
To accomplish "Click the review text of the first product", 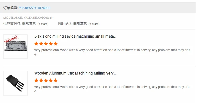I will pos(112,50).
